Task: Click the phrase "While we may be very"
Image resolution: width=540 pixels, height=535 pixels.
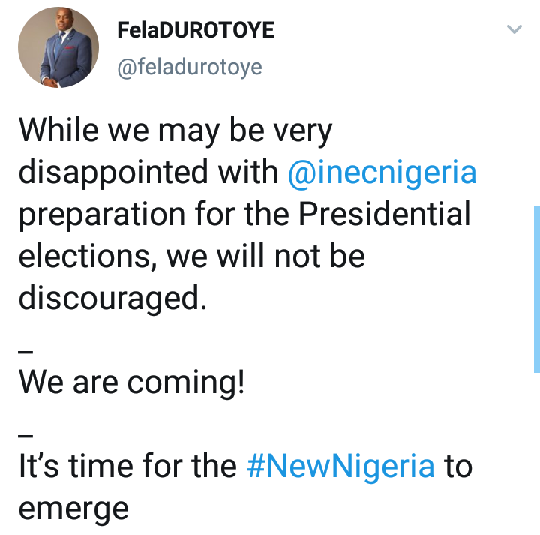Action: click(x=175, y=131)
